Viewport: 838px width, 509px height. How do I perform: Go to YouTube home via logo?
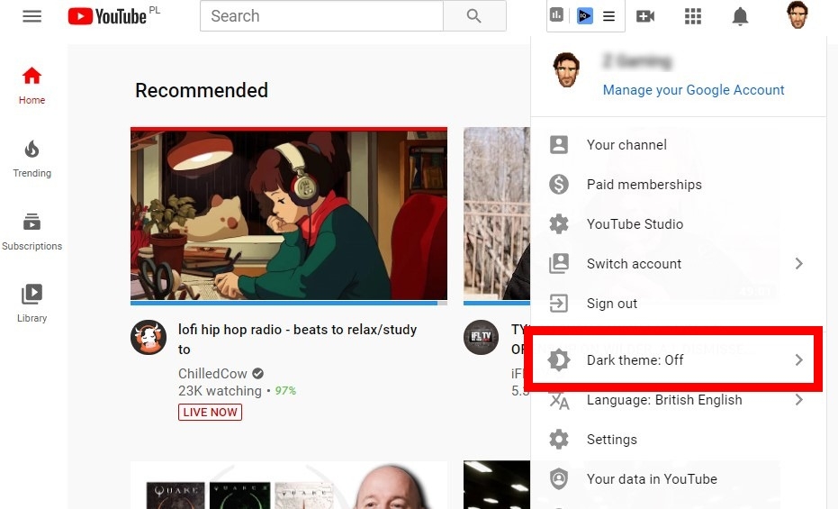click(107, 16)
